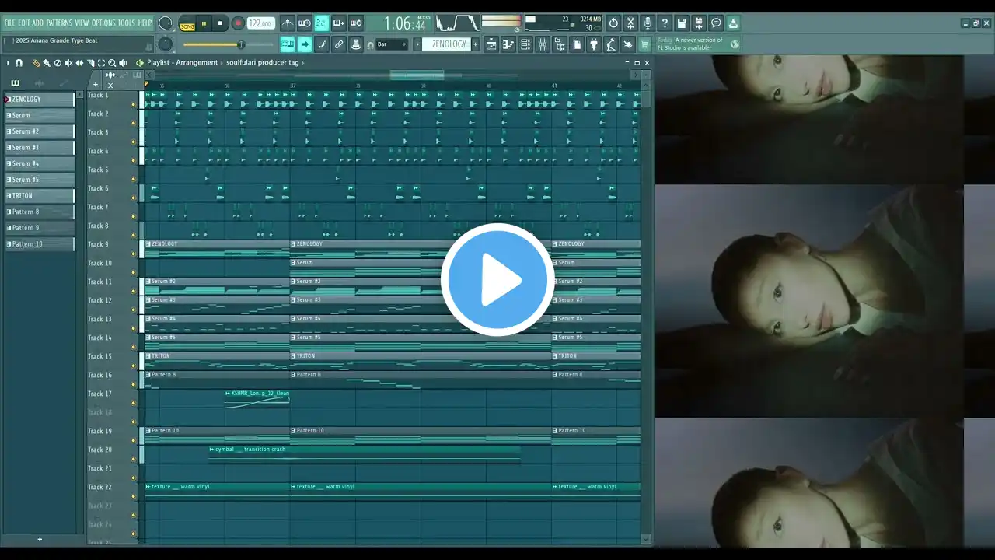Select Serum #2 in the pattern list
This screenshot has height=560, width=995.
40,131
